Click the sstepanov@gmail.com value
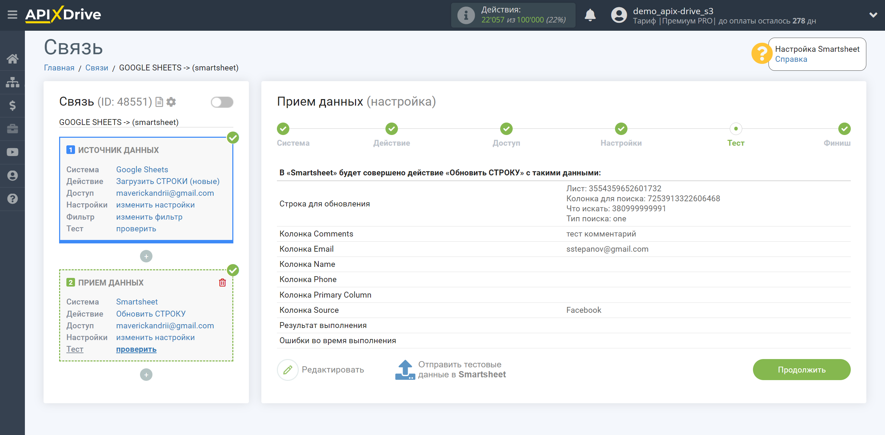This screenshot has width=885, height=435. pyautogui.click(x=607, y=249)
